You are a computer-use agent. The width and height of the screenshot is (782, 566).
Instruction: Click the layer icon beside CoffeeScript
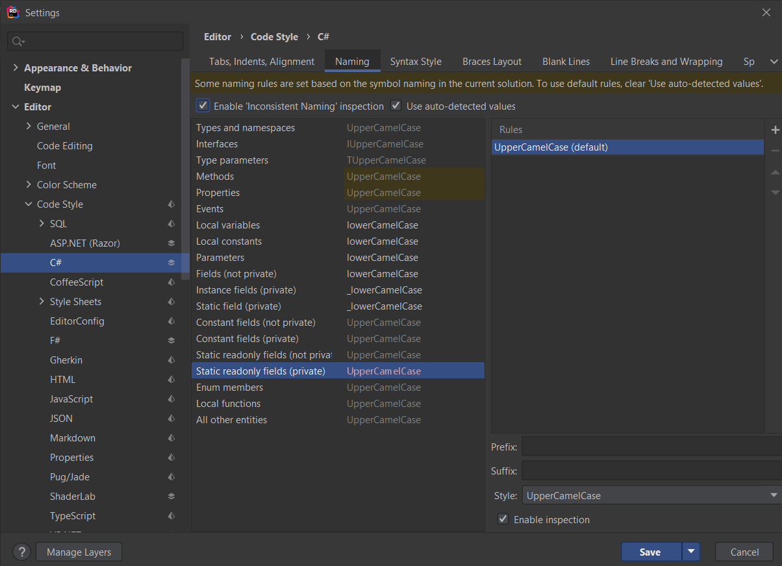coord(171,282)
